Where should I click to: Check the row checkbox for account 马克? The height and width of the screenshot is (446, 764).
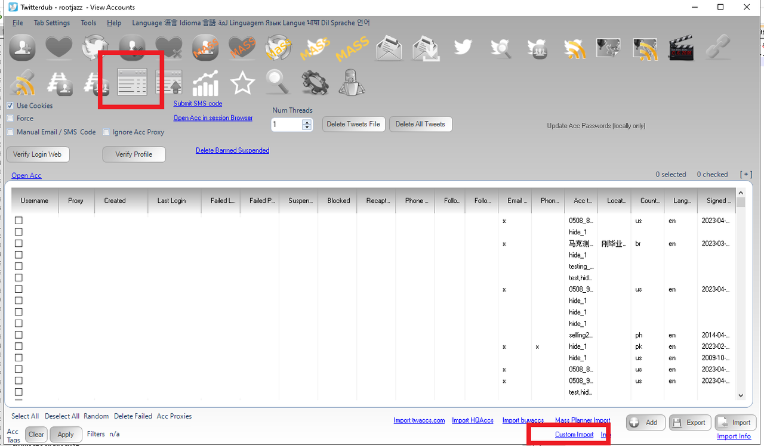tap(19, 243)
